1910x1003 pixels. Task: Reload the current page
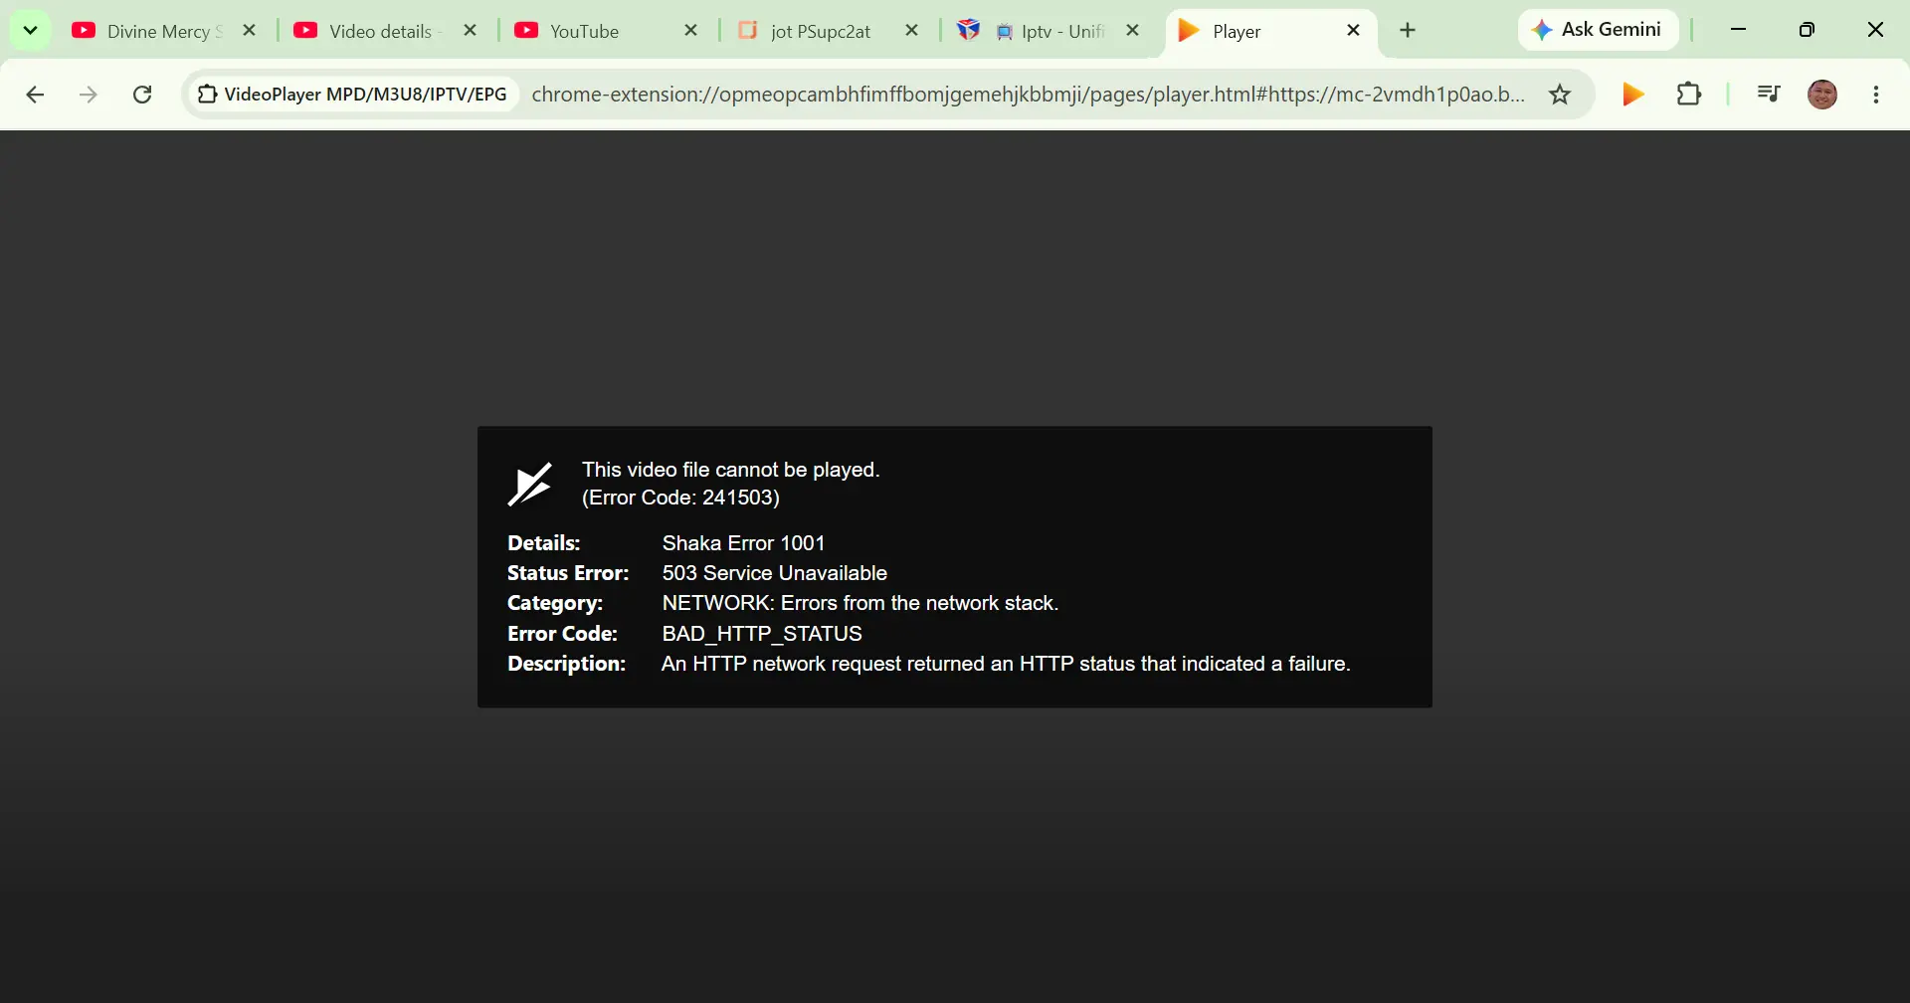[x=142, y=95]
